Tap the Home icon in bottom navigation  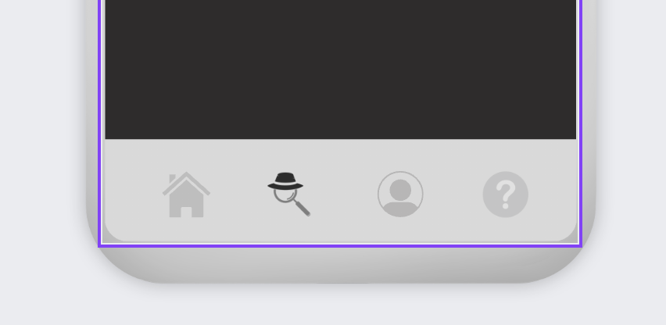(x=187, y=195)
